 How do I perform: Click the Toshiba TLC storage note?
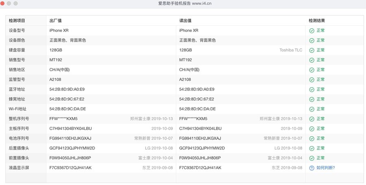291,50
